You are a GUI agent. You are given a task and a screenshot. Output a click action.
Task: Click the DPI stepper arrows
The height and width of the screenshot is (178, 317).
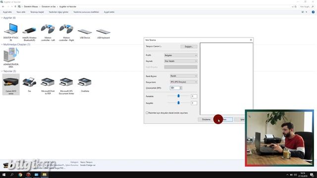(181, 88)
